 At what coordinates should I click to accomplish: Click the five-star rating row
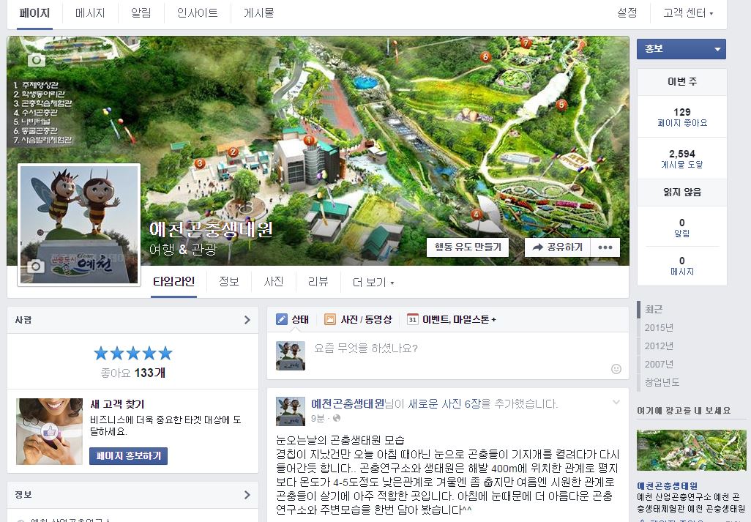click(x=133, y=354)
